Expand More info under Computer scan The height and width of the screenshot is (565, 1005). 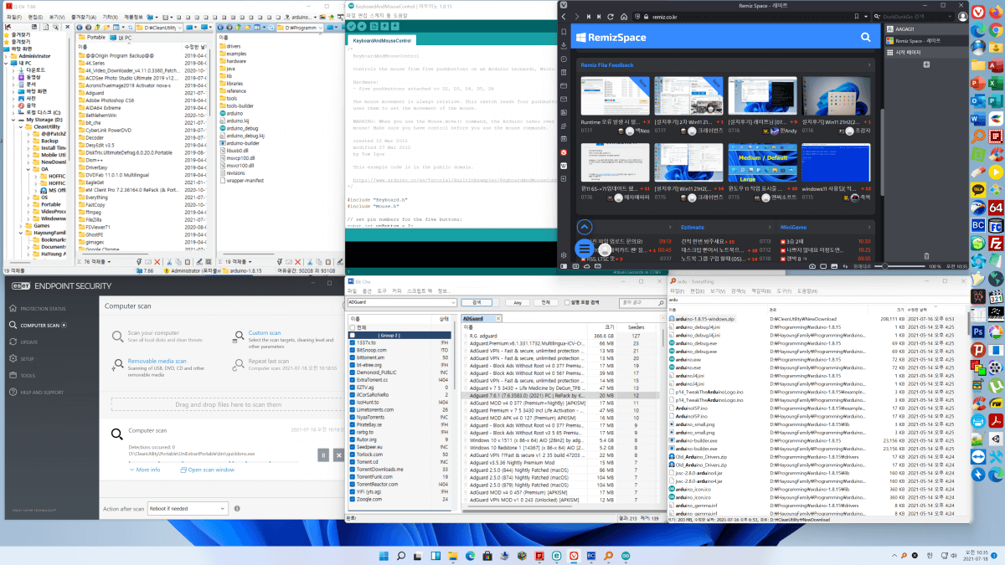(144, 470)
